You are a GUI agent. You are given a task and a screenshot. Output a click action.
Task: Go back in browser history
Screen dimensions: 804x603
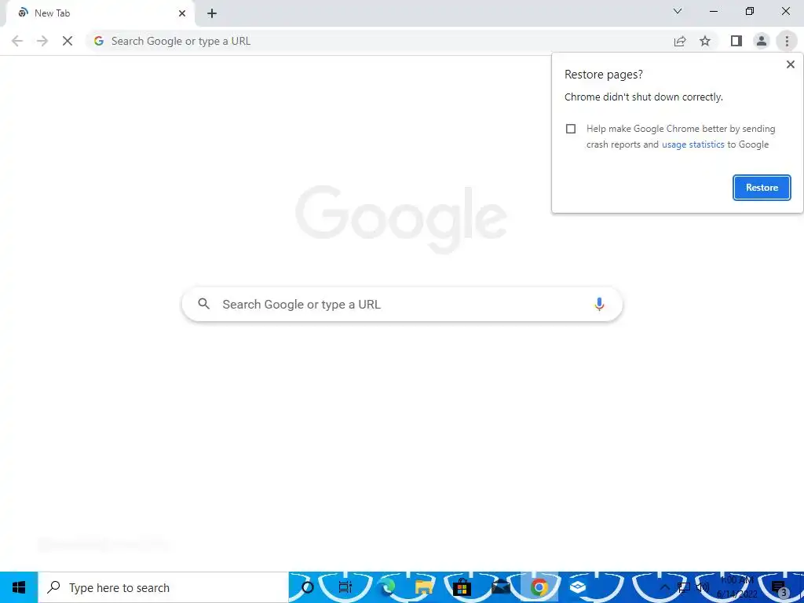click(17, 41)
